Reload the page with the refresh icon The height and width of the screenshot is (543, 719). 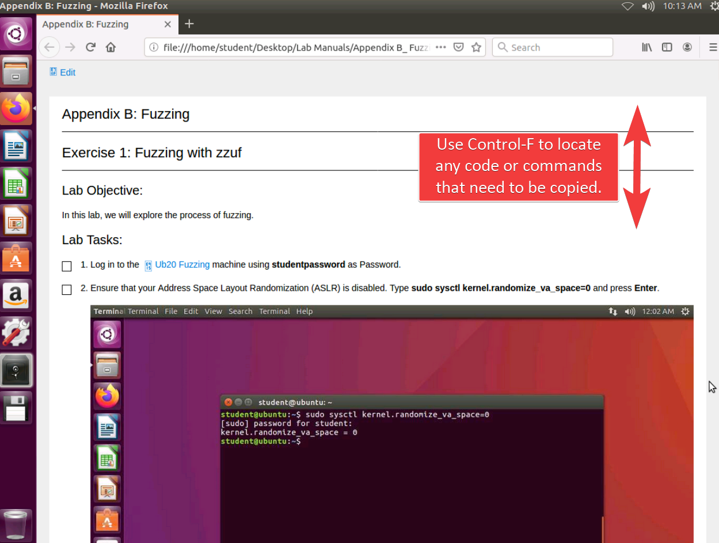click(90, 47)
